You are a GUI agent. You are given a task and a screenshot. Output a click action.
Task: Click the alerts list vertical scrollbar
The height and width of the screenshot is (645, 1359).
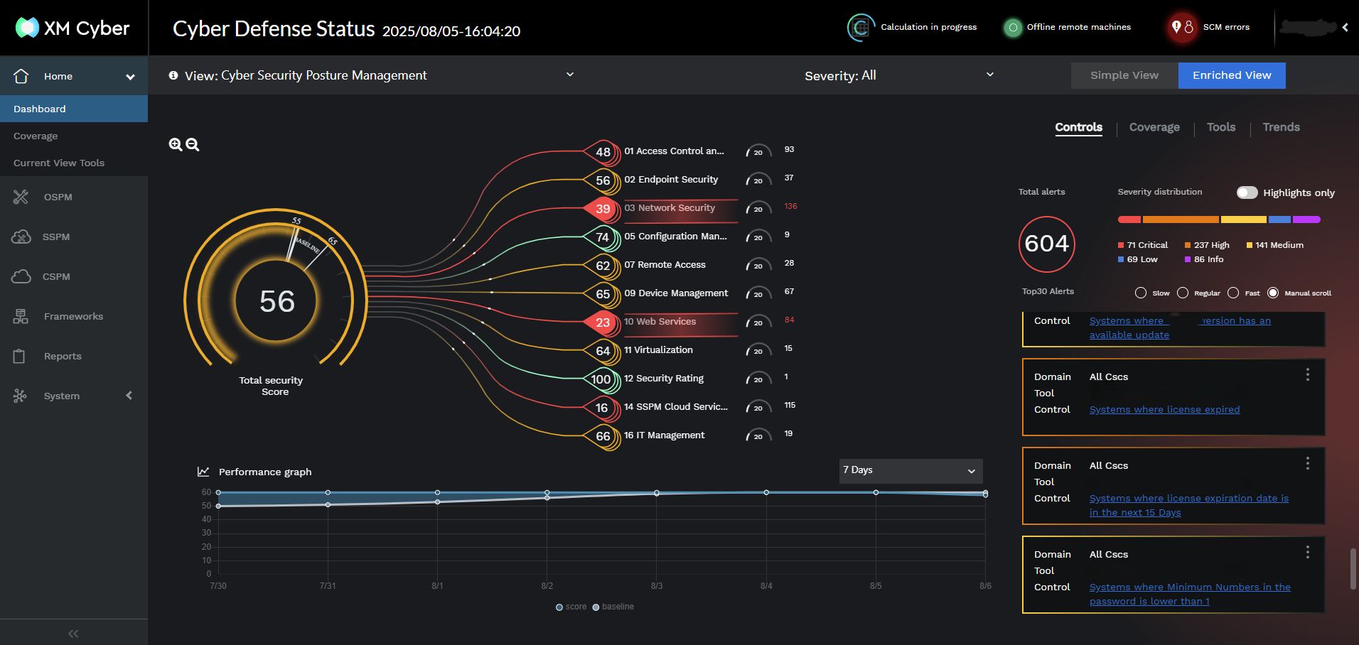pos(1353,568)
